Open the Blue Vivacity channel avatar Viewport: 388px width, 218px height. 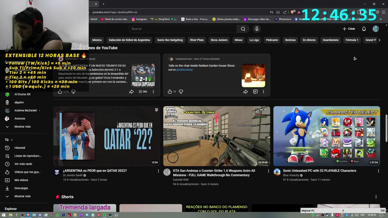(277, 172)
